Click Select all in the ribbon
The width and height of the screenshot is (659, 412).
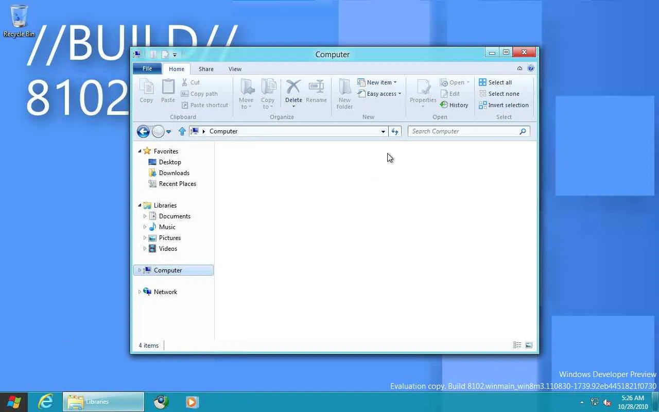[x=495, y=82]
